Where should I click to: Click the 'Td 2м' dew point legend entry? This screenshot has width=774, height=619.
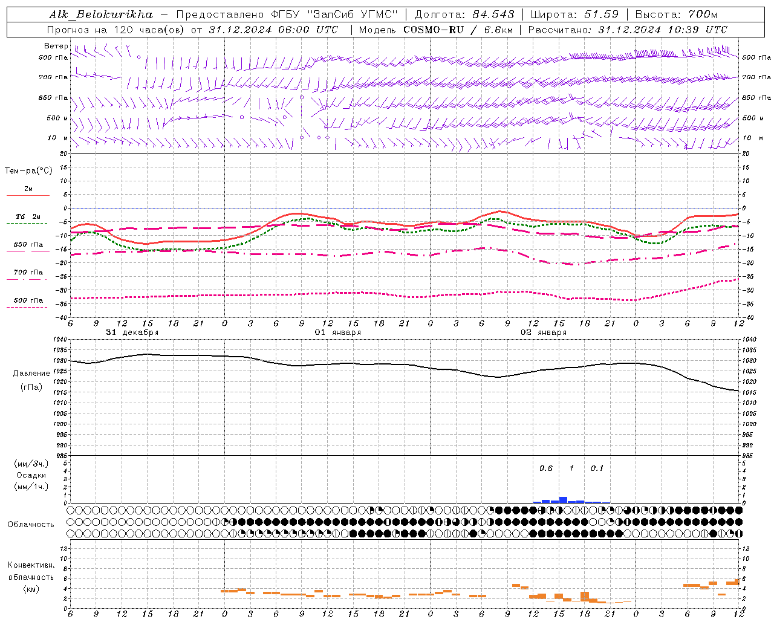[x=28, y=216]
